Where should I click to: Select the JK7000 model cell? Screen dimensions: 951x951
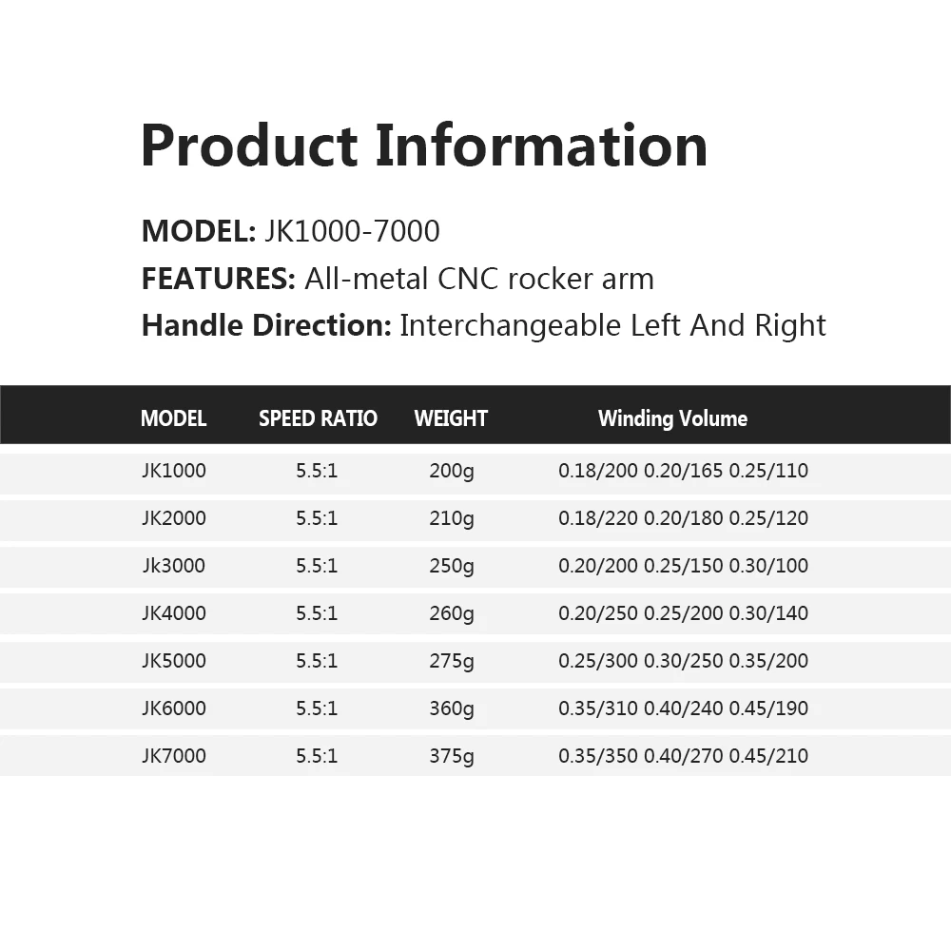point(174,756)
